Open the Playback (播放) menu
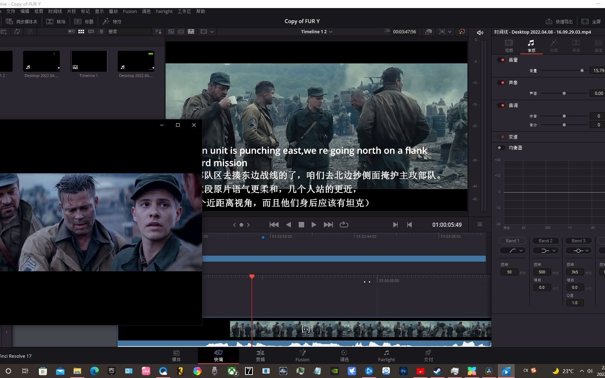The image size is (605, 378). [113, 11]
